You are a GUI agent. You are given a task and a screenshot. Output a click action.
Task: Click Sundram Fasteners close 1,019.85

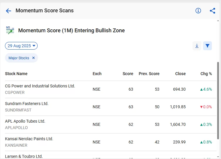tap(178, 107)
